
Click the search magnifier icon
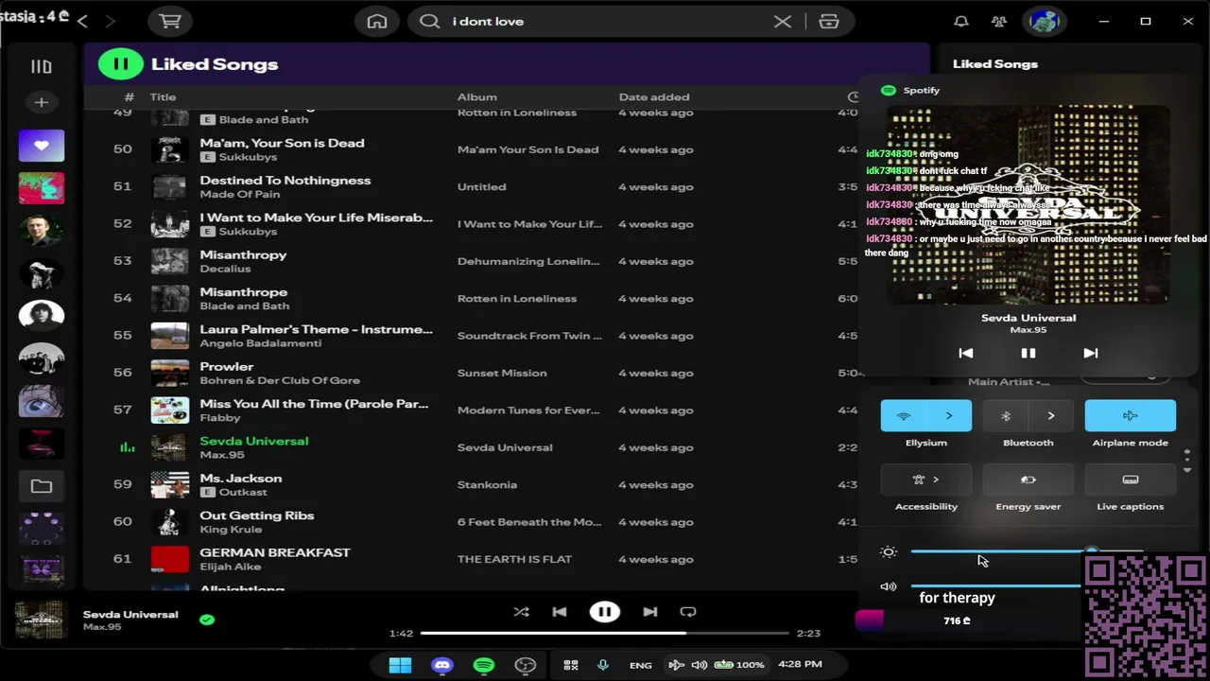(429, 21)
